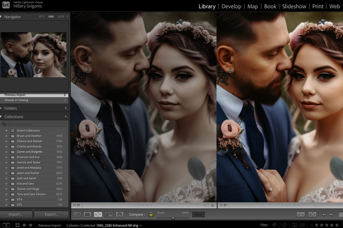This screenshot has height=228, width=343.
Task: Switch to Loupe view in the toolbar
Action: (x=87, y=214)
